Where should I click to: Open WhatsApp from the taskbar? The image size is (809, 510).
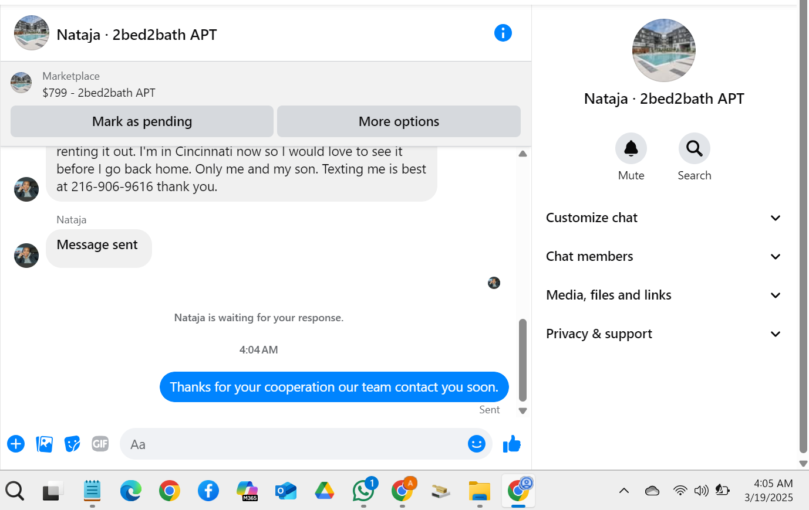(364, 490)
